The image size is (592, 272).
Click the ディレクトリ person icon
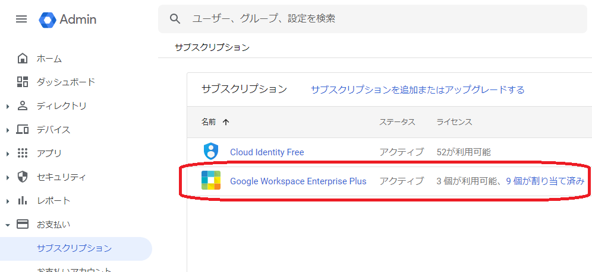coord(23,105)
